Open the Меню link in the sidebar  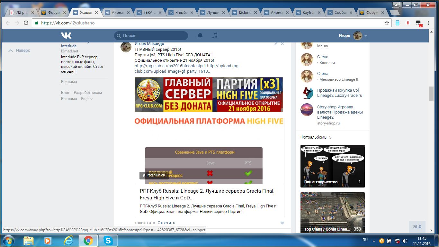[x=323, y=46]
